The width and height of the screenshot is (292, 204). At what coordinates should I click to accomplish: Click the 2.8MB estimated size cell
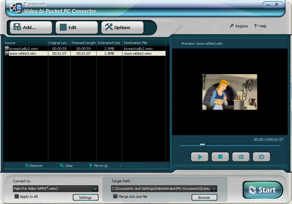109,53
